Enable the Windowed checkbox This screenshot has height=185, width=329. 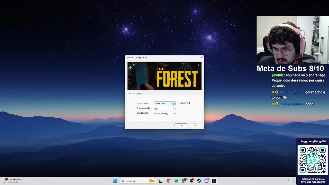(x=180, y=103)
